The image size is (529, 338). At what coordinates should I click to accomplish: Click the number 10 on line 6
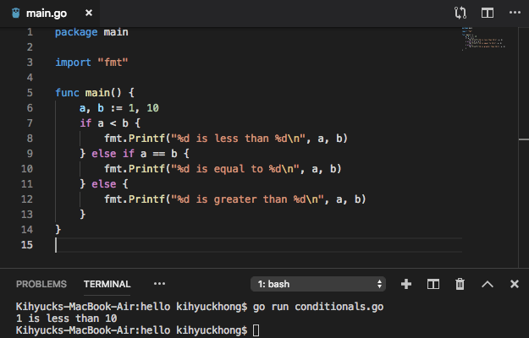(x=152, y=108)
